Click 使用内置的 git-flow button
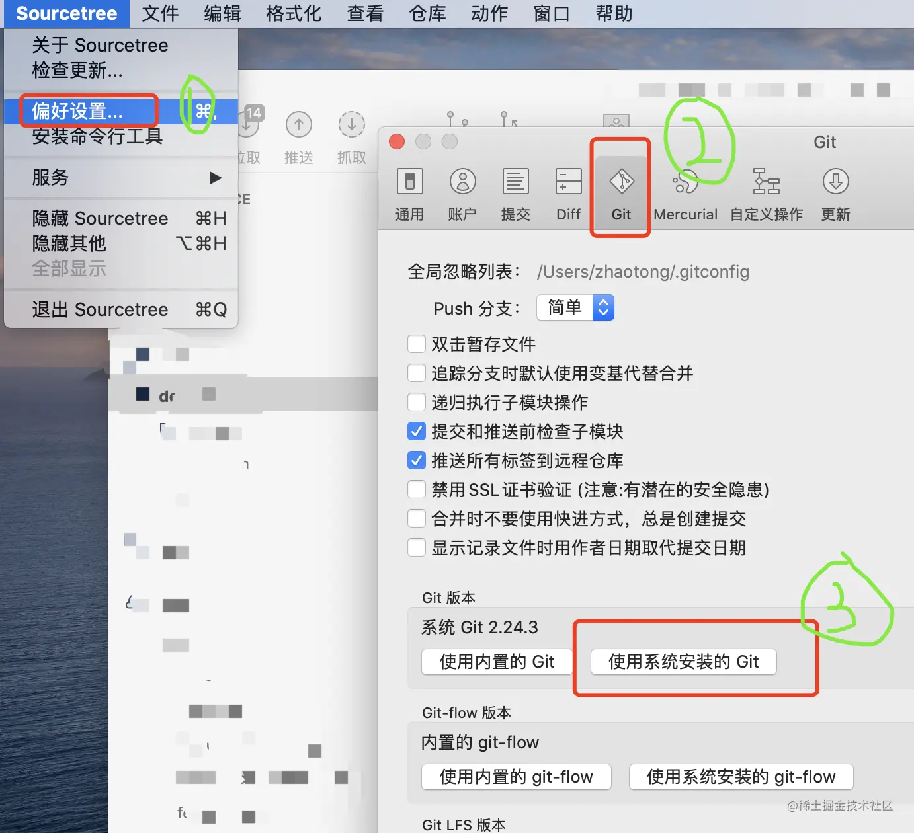This screenshot has width=914, height=833. tap(516, 777)
